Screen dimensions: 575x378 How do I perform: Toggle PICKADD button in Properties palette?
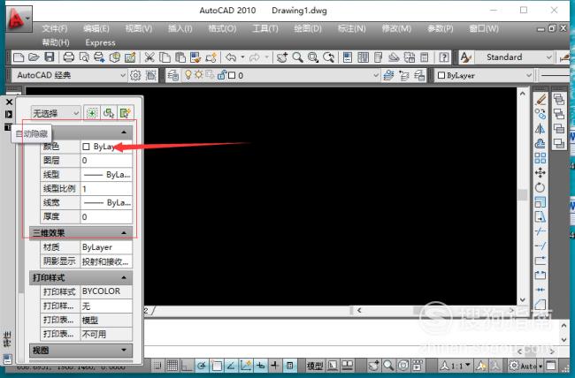(92, 113)
